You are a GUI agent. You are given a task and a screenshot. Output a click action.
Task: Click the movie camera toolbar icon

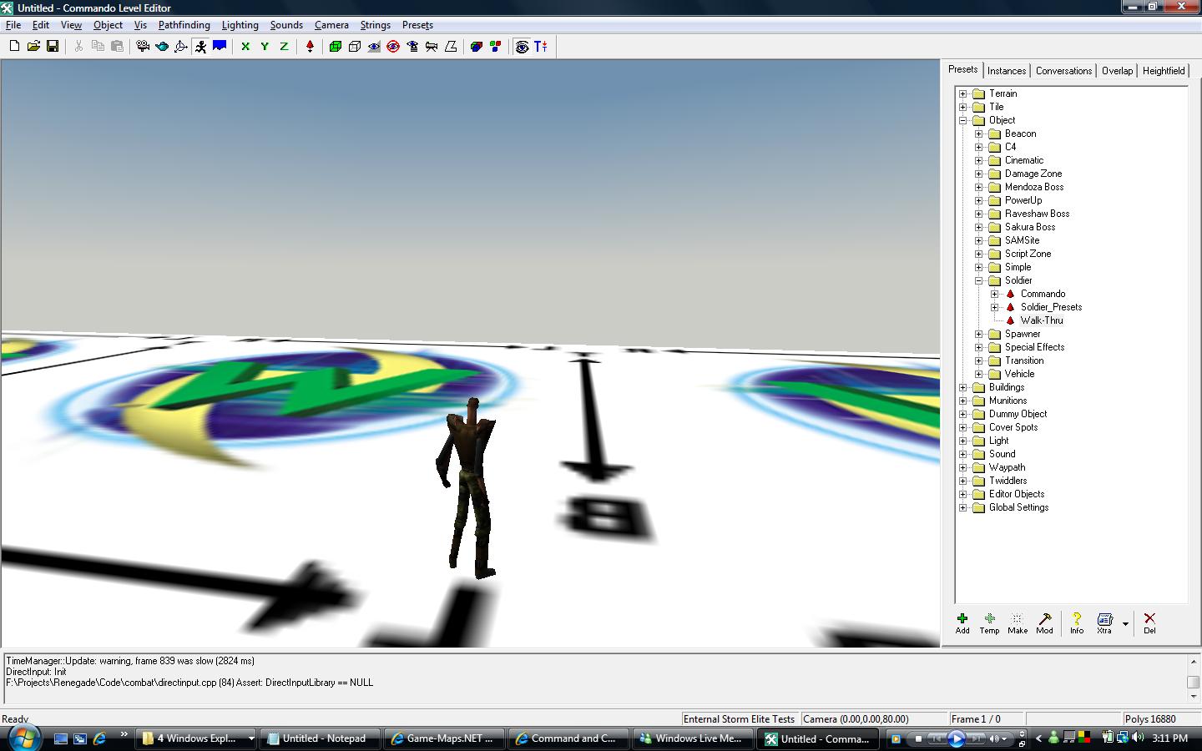pyautogui.click(x=143, y=47)
